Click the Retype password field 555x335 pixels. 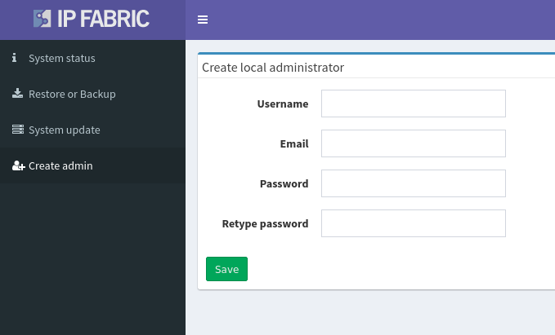click(414, 223)
